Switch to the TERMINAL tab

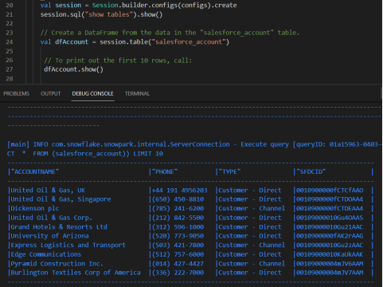click(x=137, y=93)
